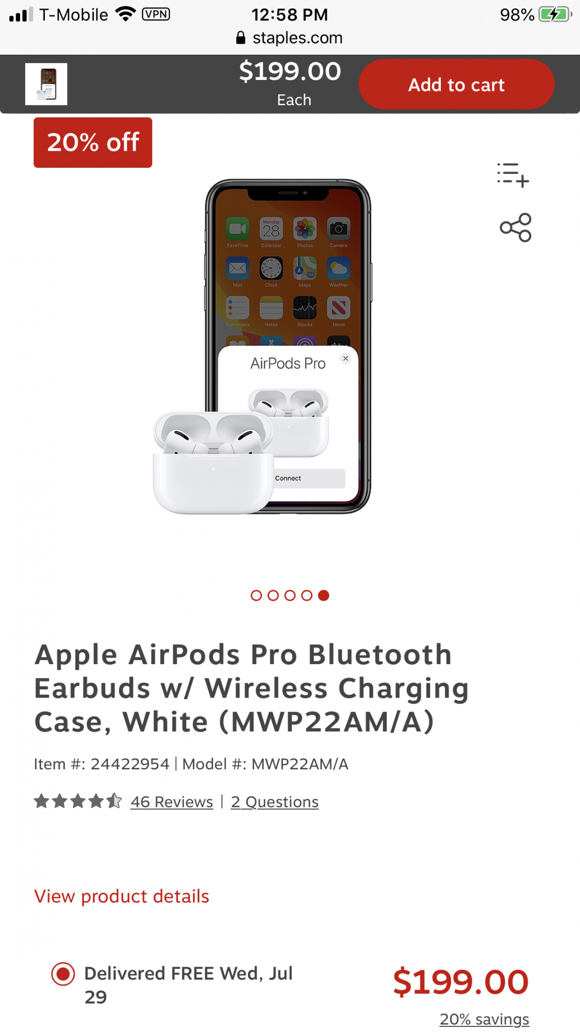Tap the product thumbnail in sticky header
Image resolution: width=580 pixels, height=1032 pixels.
click(x=46, y=84)
